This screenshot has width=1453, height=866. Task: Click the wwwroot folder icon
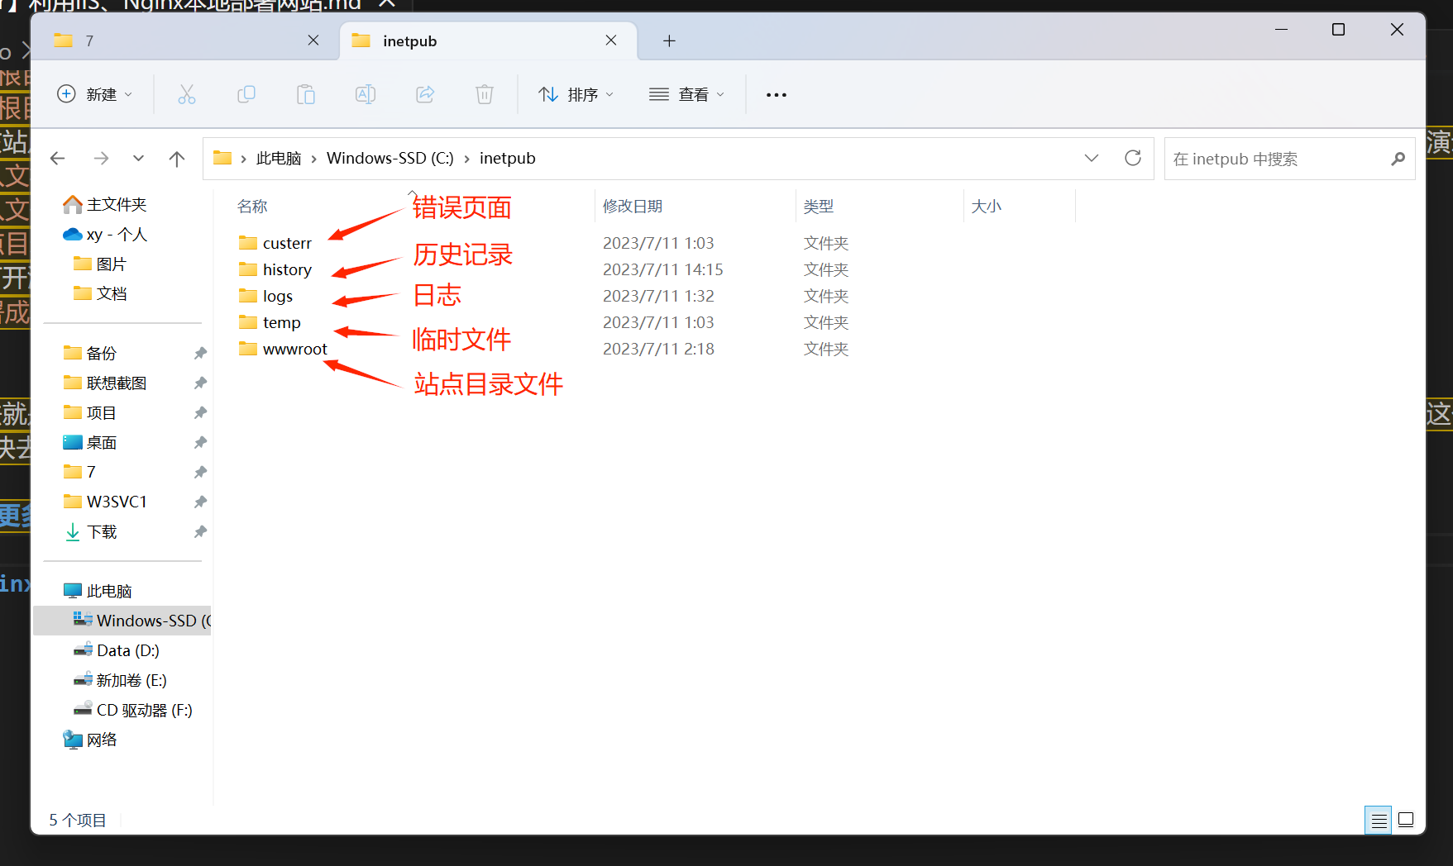point(248,349)
